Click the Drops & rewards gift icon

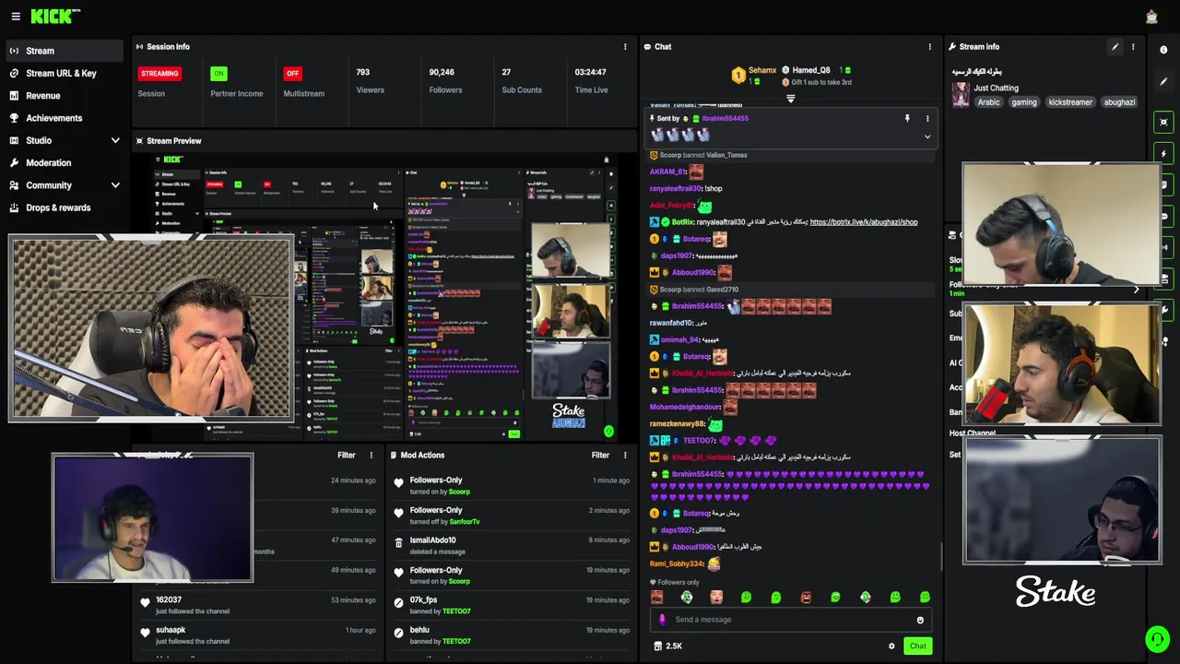point(15,207)
